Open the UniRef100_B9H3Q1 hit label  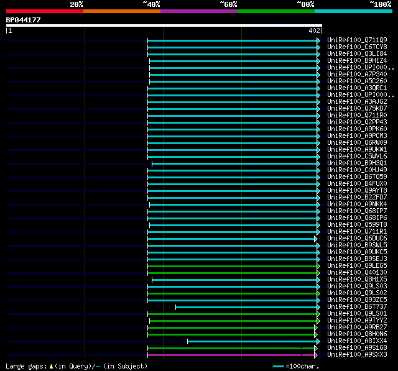(357, 163)
